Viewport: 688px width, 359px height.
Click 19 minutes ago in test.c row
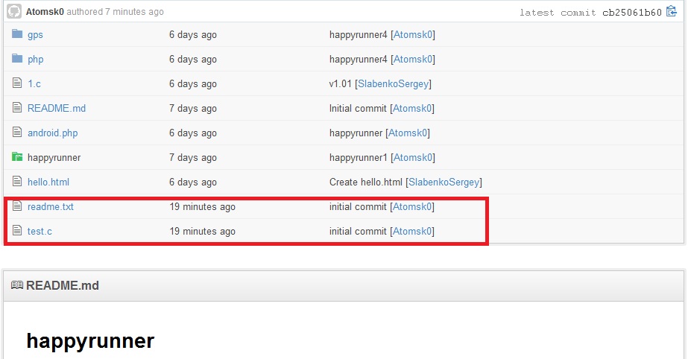tap(202, 232)
